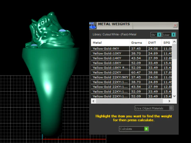
Task: Select the Yellow Gold:18KY R... row
Action: (131, 68)
